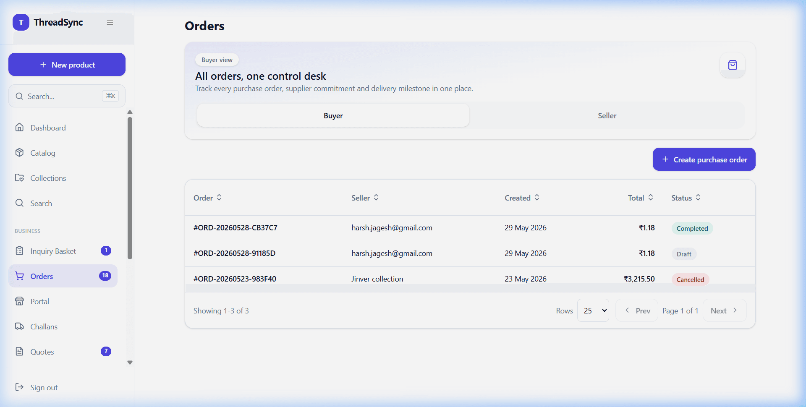Open order #ORD-20260528-91185D
806x407 pixels.
[235, 253]
